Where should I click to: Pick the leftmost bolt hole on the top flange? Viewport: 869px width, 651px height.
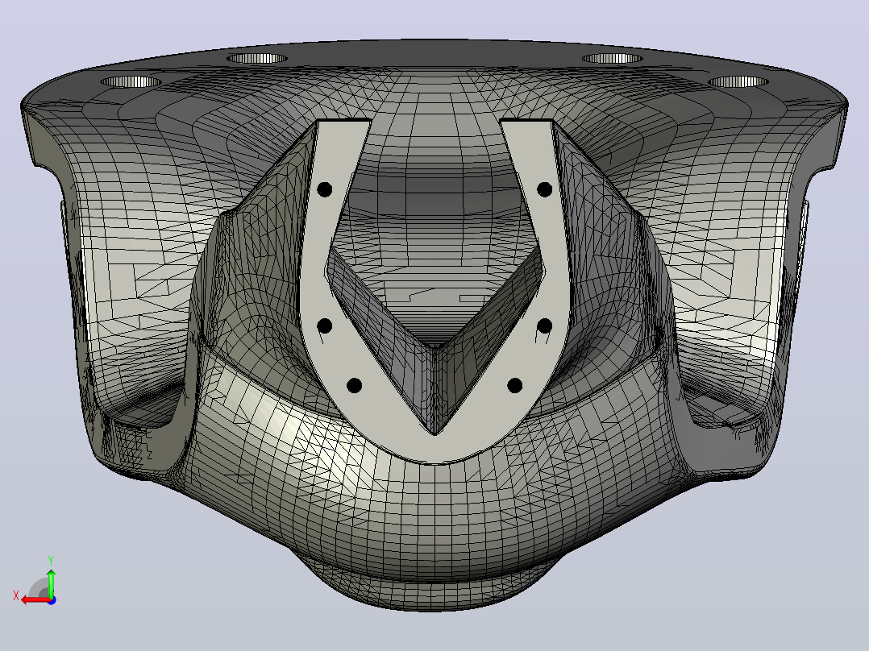click(x=131, y=82)
